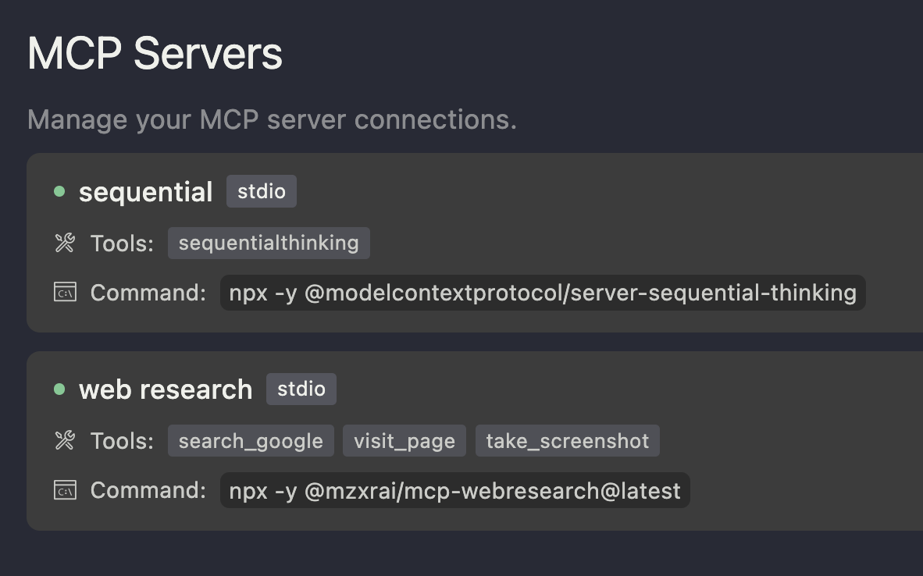Open the web research server name

(166, 389)
